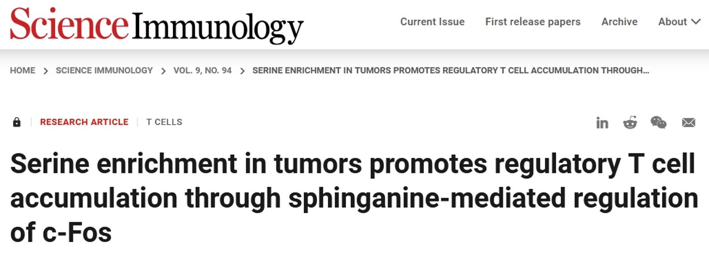The image size is (709, 258).
Task: Click the chevron after VOL. 9, NO. 94
Action: (242, 71)
